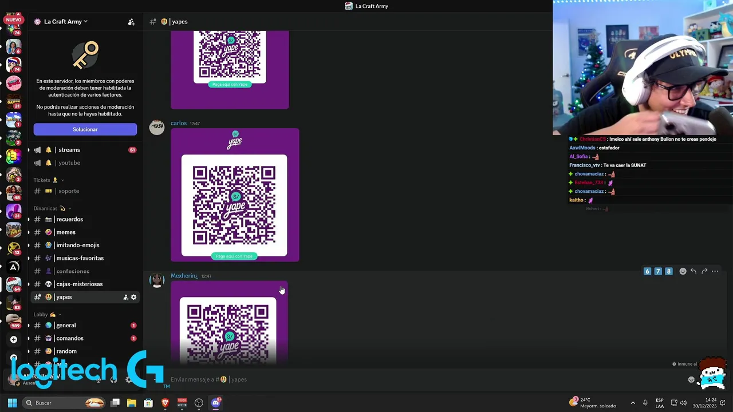The height and width of the screenshot is (412, 733).
Task: Focus the Enviar mensaje a yapes input
Action: pyautogui.click(x=424, y=379)
